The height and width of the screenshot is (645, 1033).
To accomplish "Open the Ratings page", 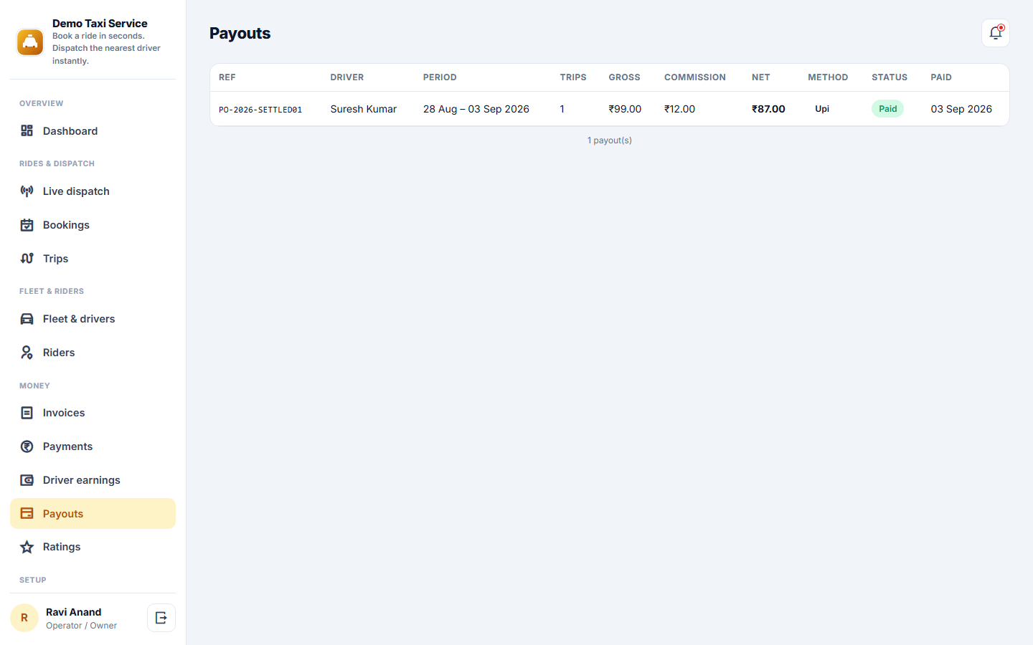I will (x=93, y=546).
